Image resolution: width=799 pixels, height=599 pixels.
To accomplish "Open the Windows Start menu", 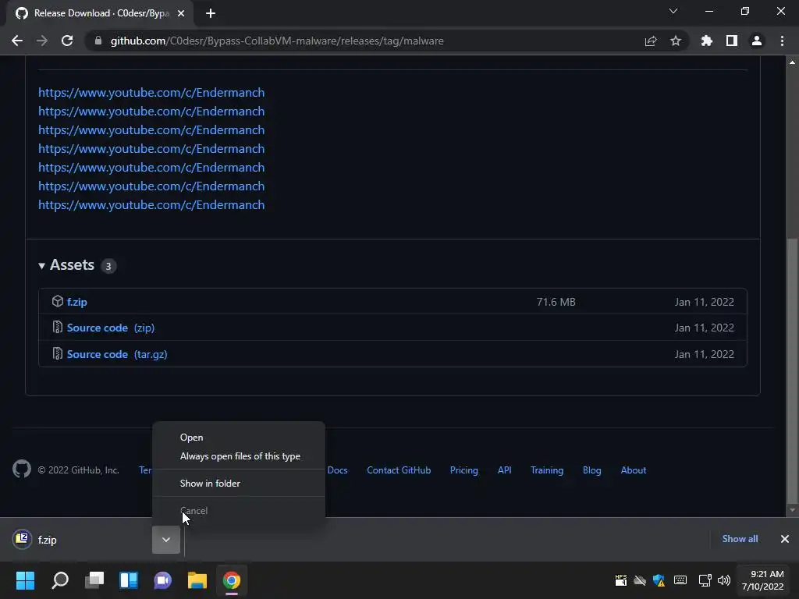I will 25,580.
